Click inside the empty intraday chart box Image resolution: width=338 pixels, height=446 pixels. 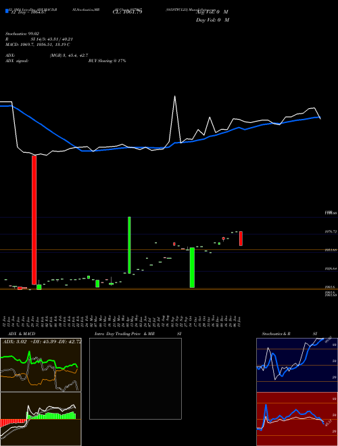tap(135, 378)
